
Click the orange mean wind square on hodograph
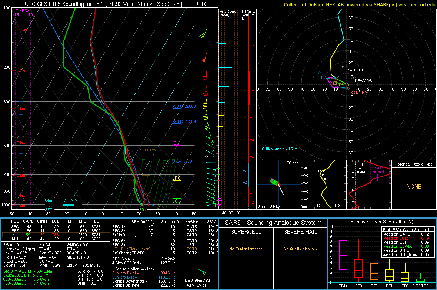click(x=335, y=83)
